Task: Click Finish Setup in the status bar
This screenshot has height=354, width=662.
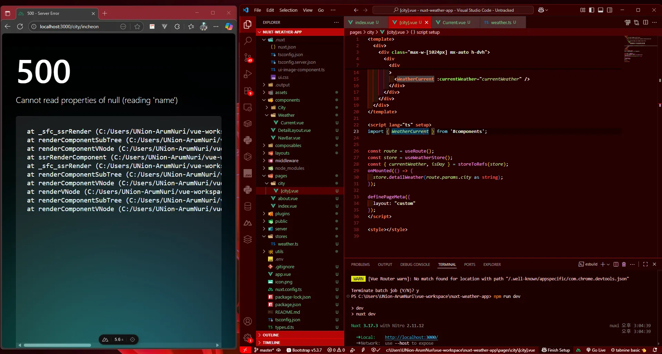Action: coord(556,350)
